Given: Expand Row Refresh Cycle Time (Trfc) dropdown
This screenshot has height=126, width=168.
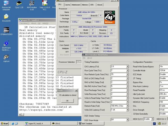Looking at the screenshot, I should coord(128,75).
